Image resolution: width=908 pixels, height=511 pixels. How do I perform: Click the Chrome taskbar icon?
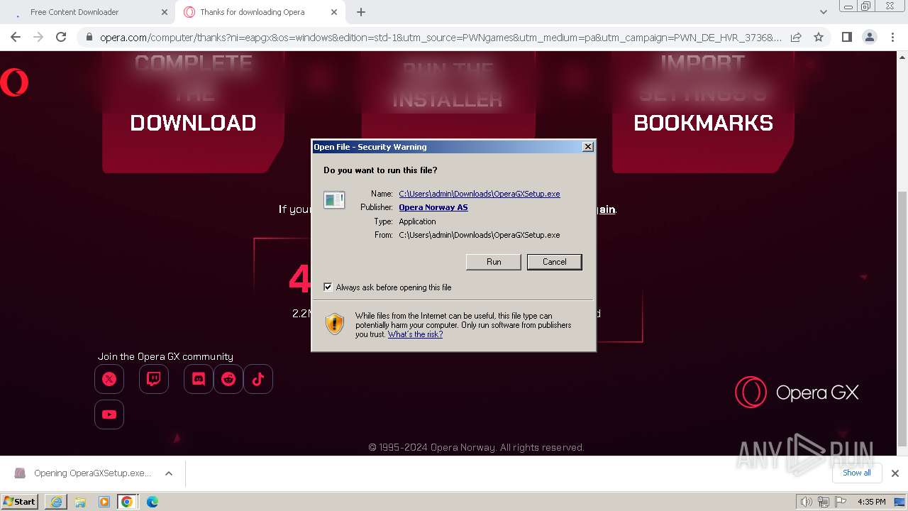coord(127,502)
